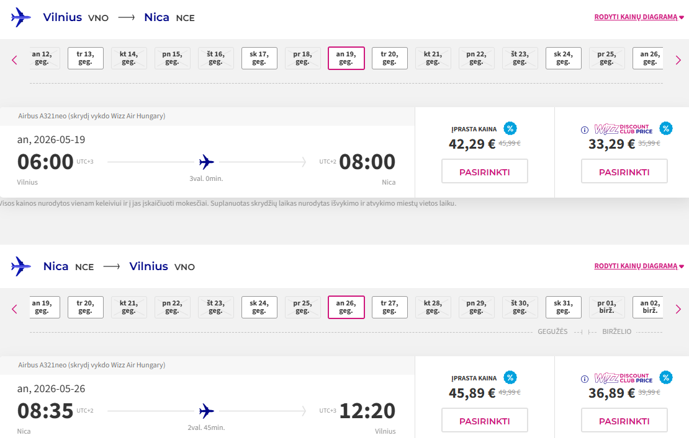This screenshot has width=689, height=438.
Task: Select outbound date sk 17, geg.
Action: tap(259, 58)
